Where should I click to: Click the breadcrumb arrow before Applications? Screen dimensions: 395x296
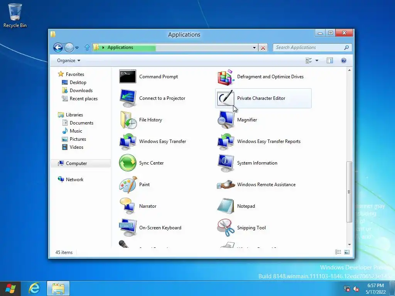point(103,47)
